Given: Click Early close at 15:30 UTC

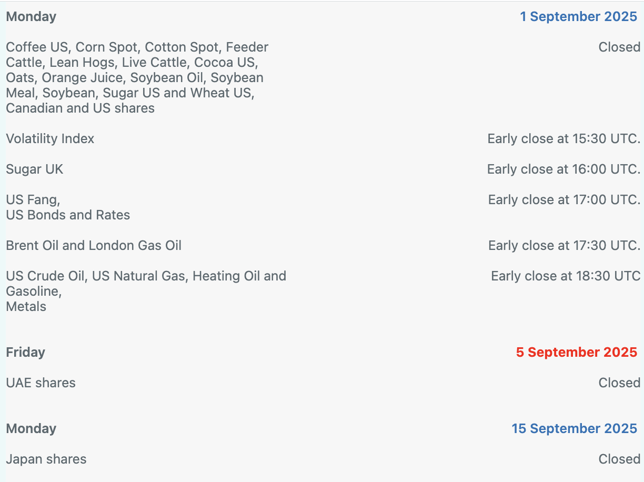Looking at the screenshot, I should click(563, 139).
